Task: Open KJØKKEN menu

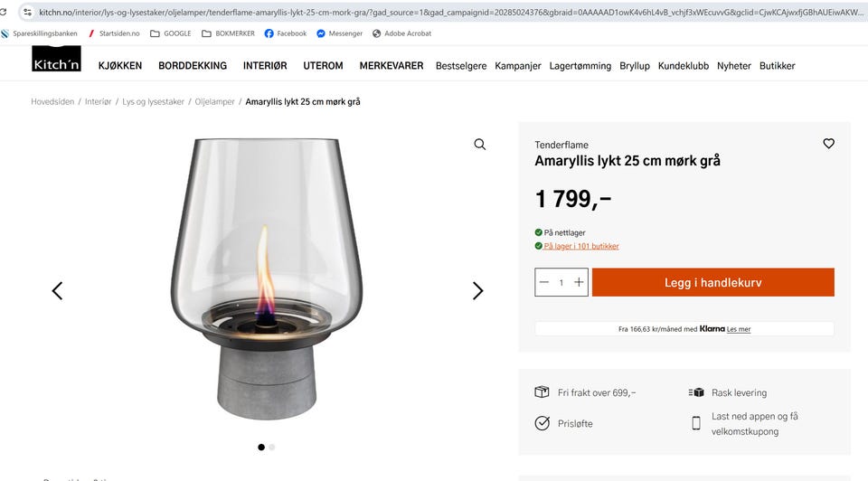Action: [x=120, y=66]
